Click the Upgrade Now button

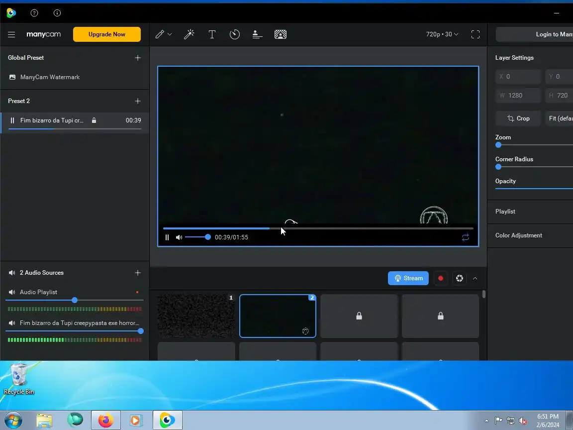[107, 34]
